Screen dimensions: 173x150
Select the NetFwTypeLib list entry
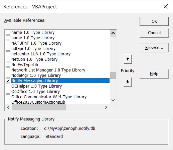(25, 64)
